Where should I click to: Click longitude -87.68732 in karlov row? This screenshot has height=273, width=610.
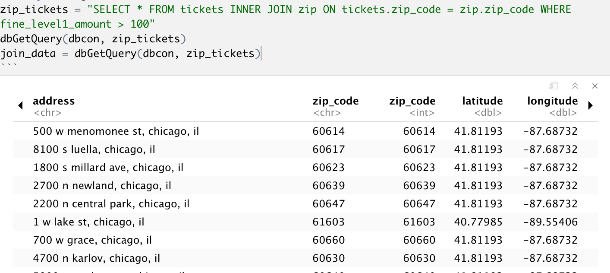tap(550, 258)
